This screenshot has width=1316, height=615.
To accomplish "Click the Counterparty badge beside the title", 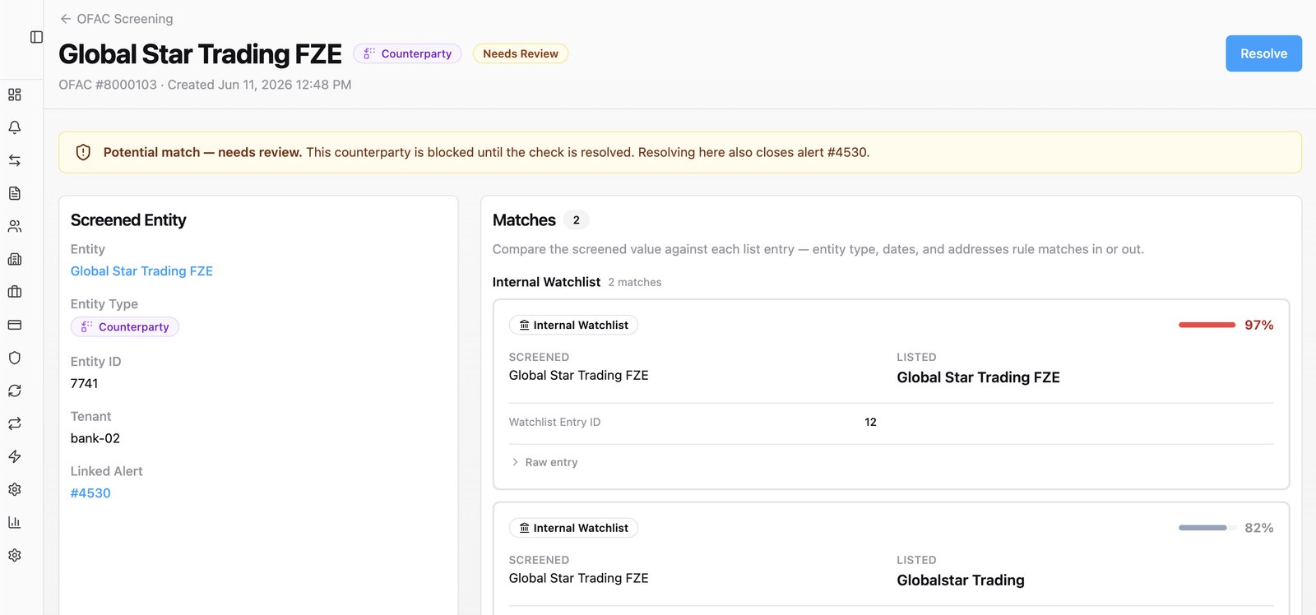I will point(407,53).
